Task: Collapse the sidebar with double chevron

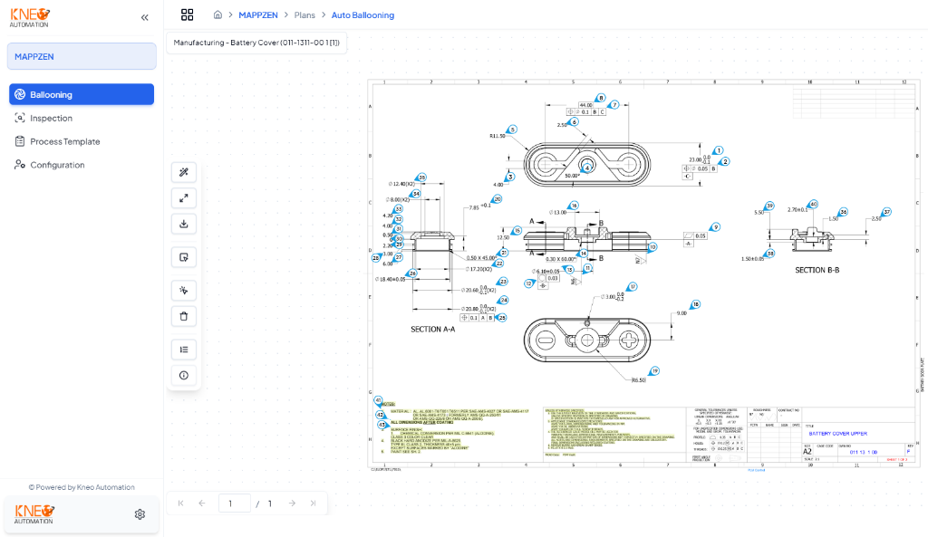Action: (x=144, y=18)
